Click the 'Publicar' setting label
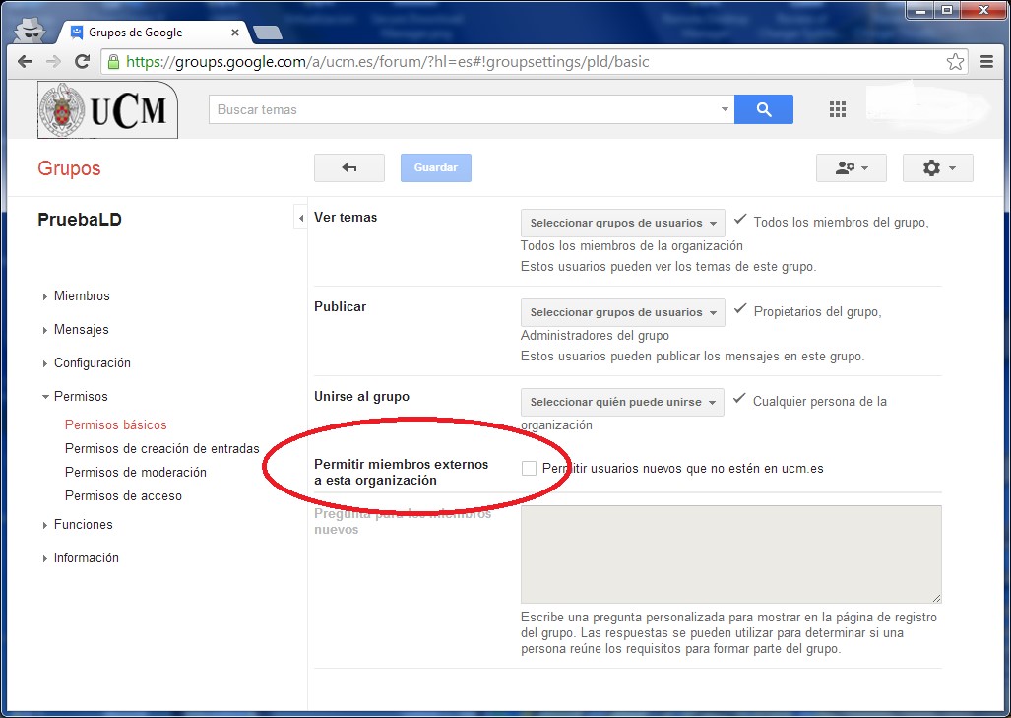This screenshot has width=1011, height=718. 340,307
